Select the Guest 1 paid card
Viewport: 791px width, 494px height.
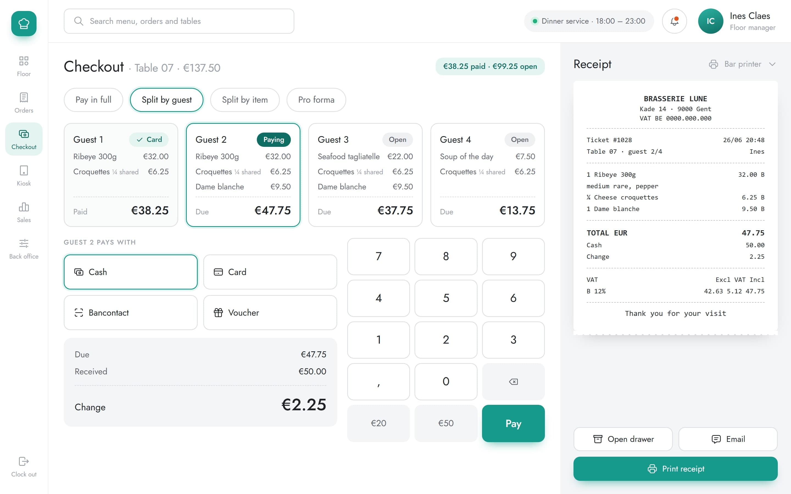(x=121, y=175)
